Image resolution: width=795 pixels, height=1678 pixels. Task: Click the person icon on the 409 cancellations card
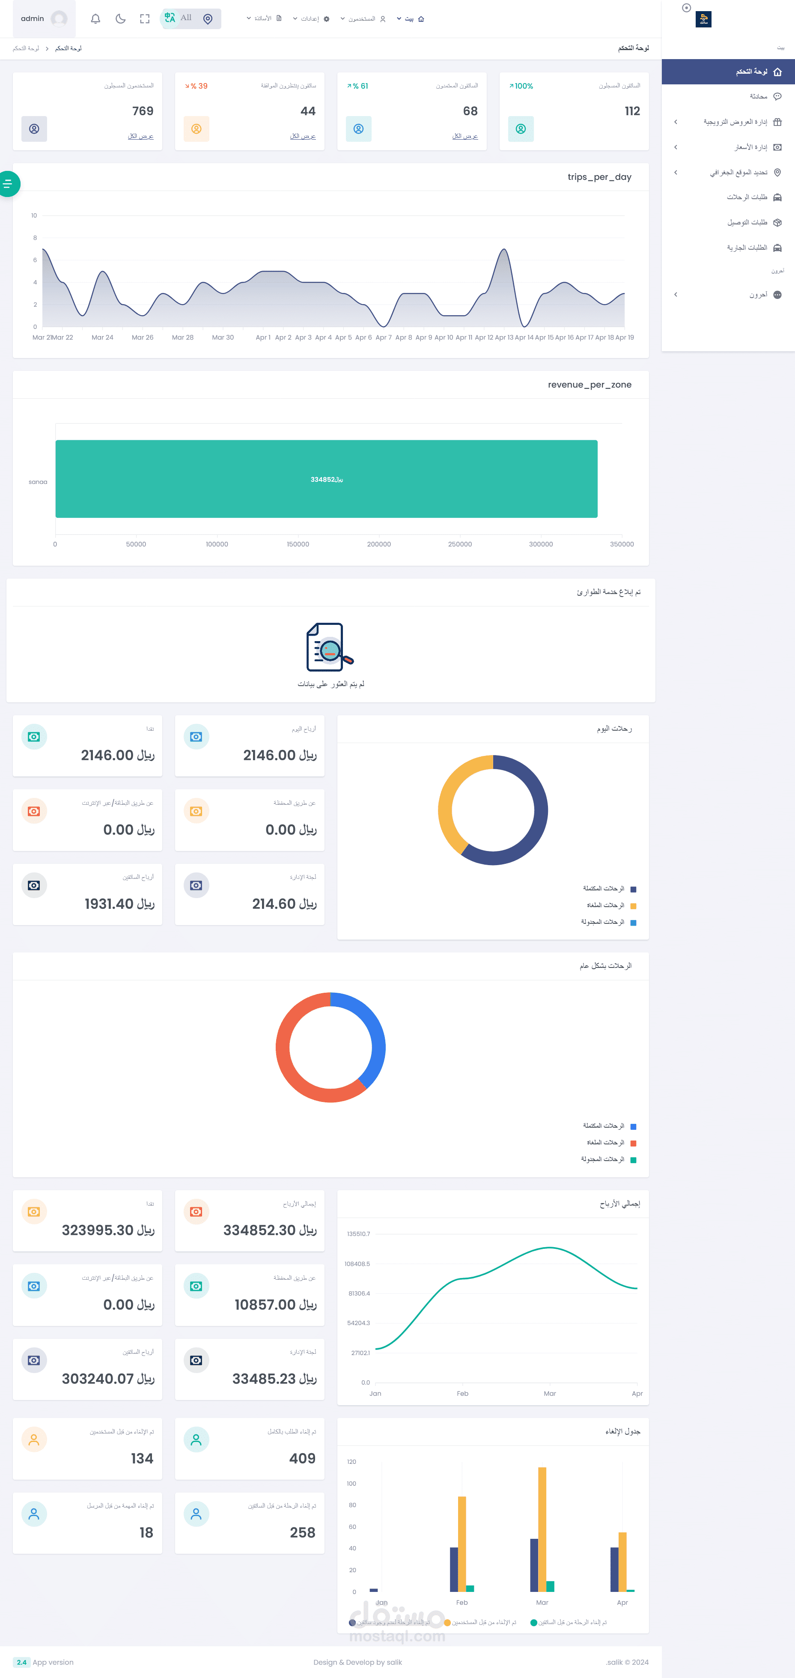click(196, 1439)
